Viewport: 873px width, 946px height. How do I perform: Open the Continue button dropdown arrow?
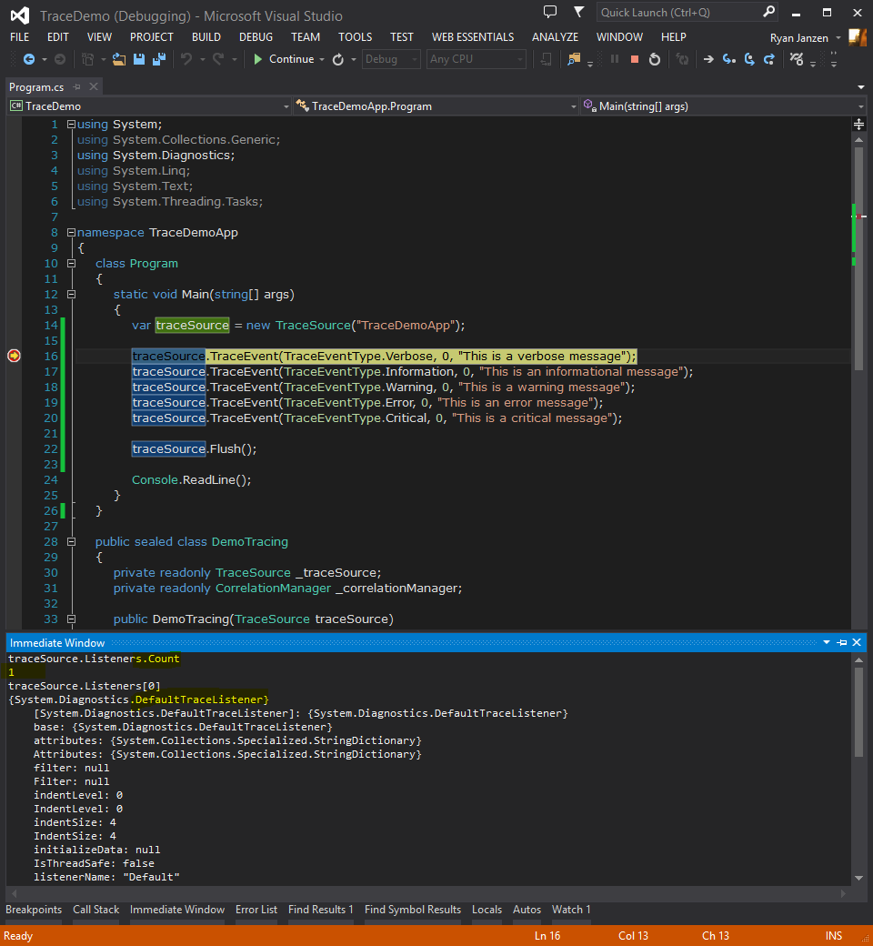(x=322, y=59)
